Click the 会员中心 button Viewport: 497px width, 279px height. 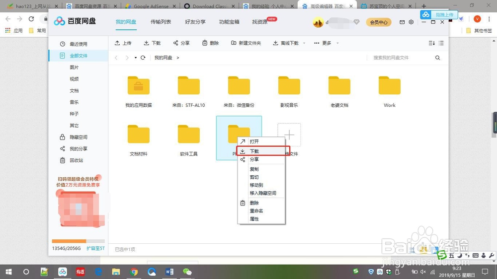click(x=379, y=22)
